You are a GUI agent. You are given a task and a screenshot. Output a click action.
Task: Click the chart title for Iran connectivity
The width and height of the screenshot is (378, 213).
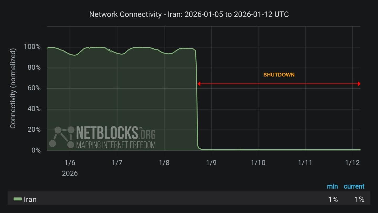pyautogui.click(x=189, y=14)
